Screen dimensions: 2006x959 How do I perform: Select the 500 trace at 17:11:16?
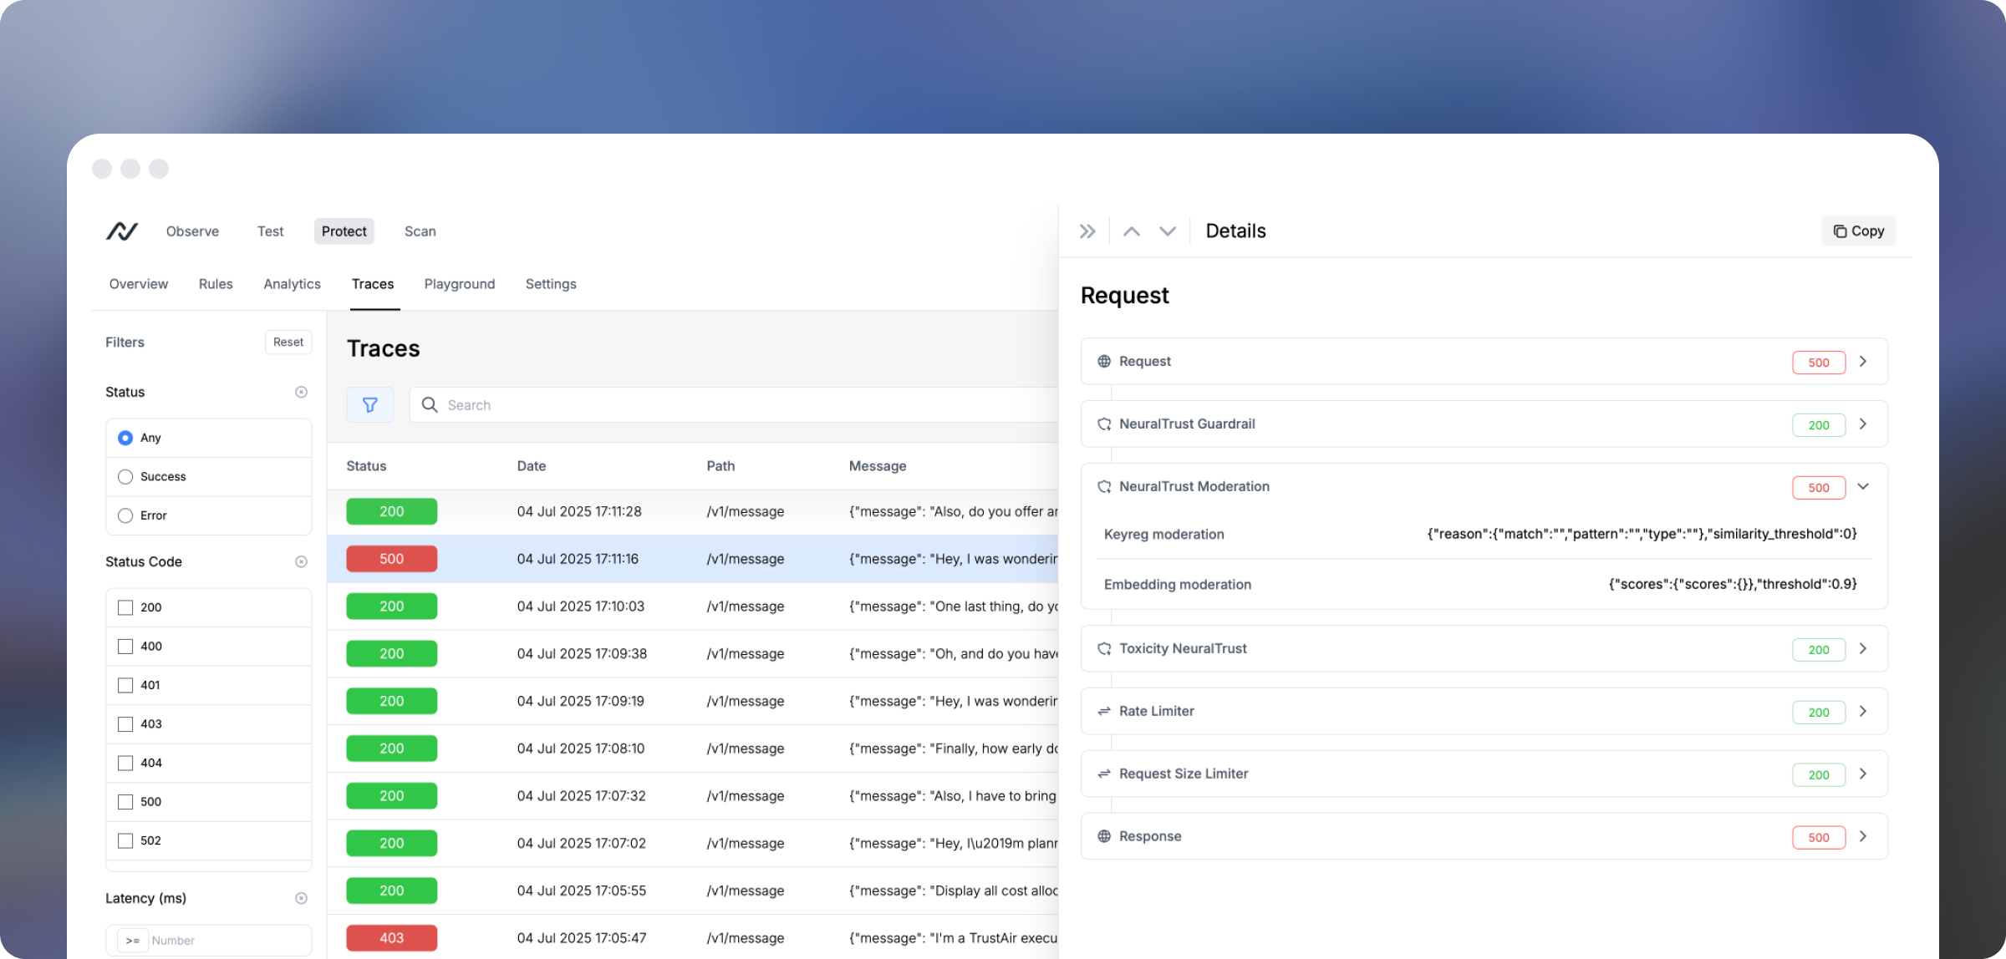coord(693,559)
